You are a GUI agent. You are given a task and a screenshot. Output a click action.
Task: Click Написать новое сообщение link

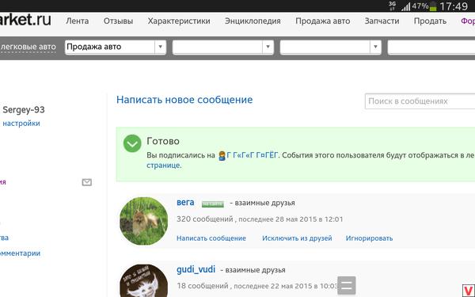184,100
